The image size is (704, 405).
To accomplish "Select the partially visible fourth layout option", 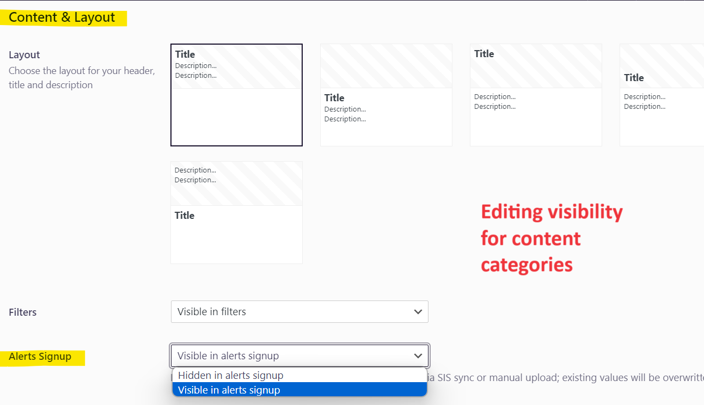I will point(662,95).
